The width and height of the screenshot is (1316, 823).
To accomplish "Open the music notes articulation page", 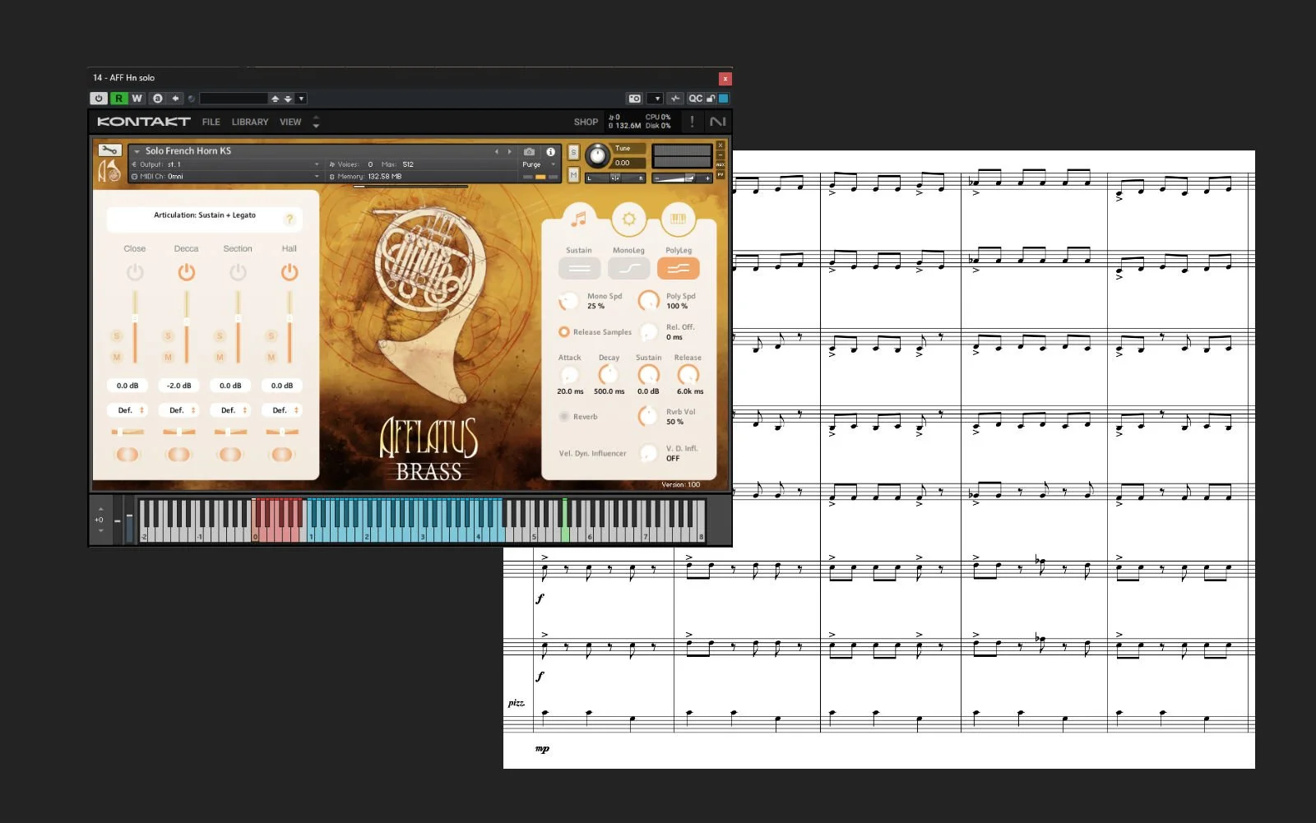I will [x=579, y=219].
